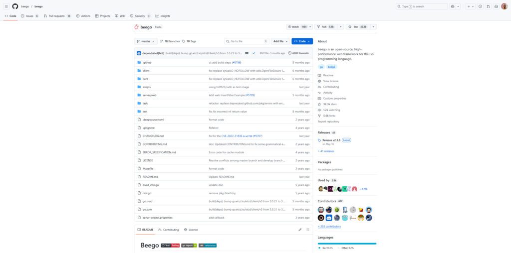Click the Go to file search field
The image size is (511, 253).
point(245,41)
